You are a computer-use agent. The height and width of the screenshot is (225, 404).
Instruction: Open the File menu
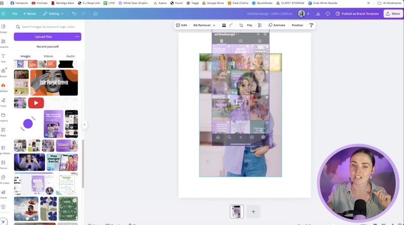click(15, 14)
